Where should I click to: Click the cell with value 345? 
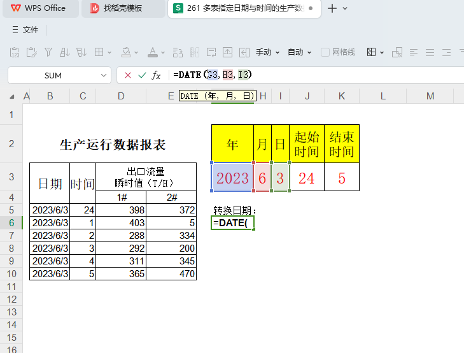point(171,261)
